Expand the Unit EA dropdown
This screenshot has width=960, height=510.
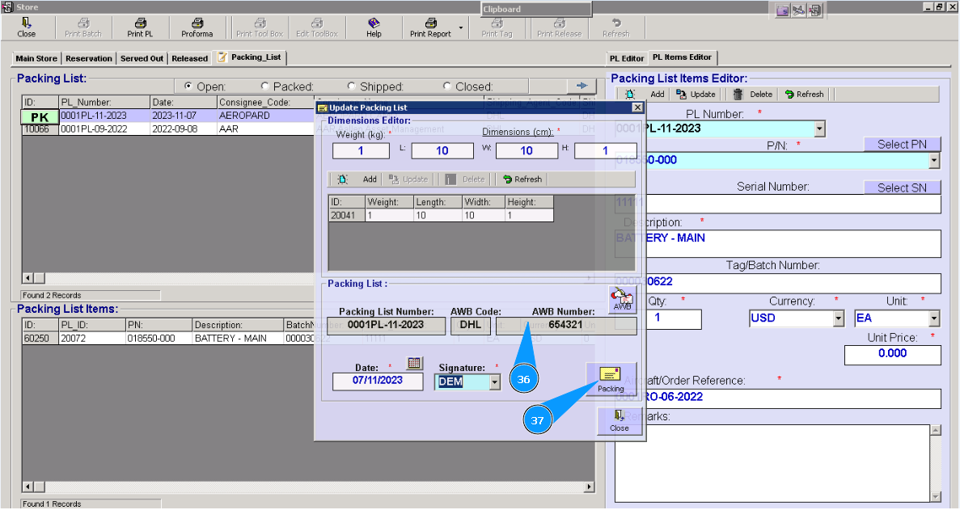(x=934, y=318)
